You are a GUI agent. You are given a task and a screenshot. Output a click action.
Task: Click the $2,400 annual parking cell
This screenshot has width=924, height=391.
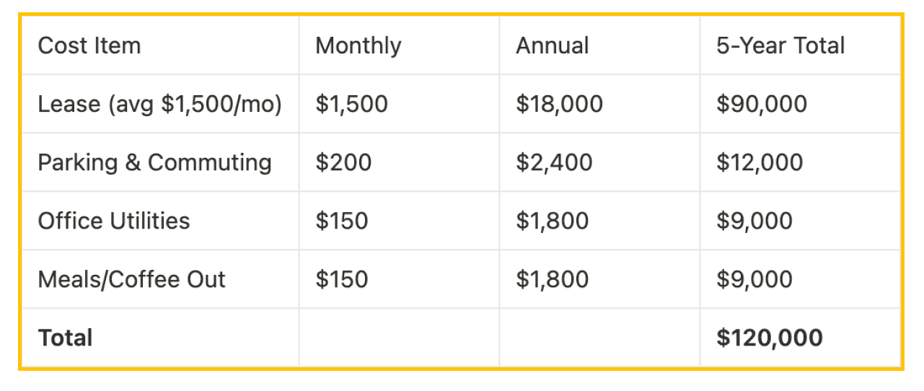599,162
